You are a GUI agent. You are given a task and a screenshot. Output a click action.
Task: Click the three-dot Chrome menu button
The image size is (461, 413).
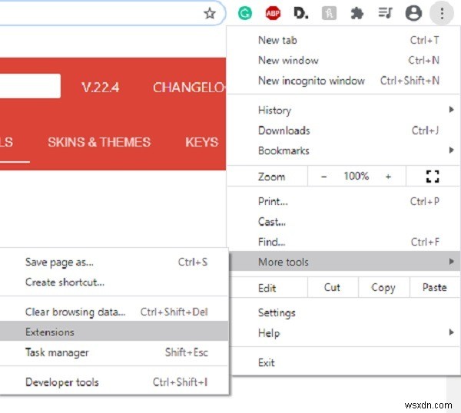point(442,13)
